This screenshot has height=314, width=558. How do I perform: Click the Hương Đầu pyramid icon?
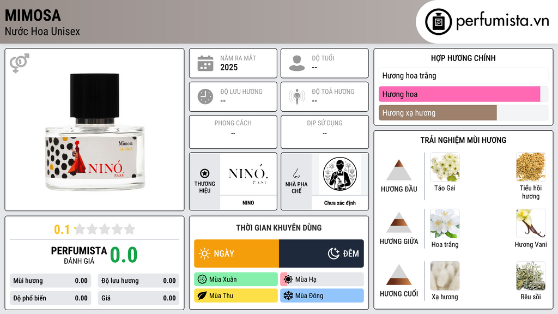399,170
